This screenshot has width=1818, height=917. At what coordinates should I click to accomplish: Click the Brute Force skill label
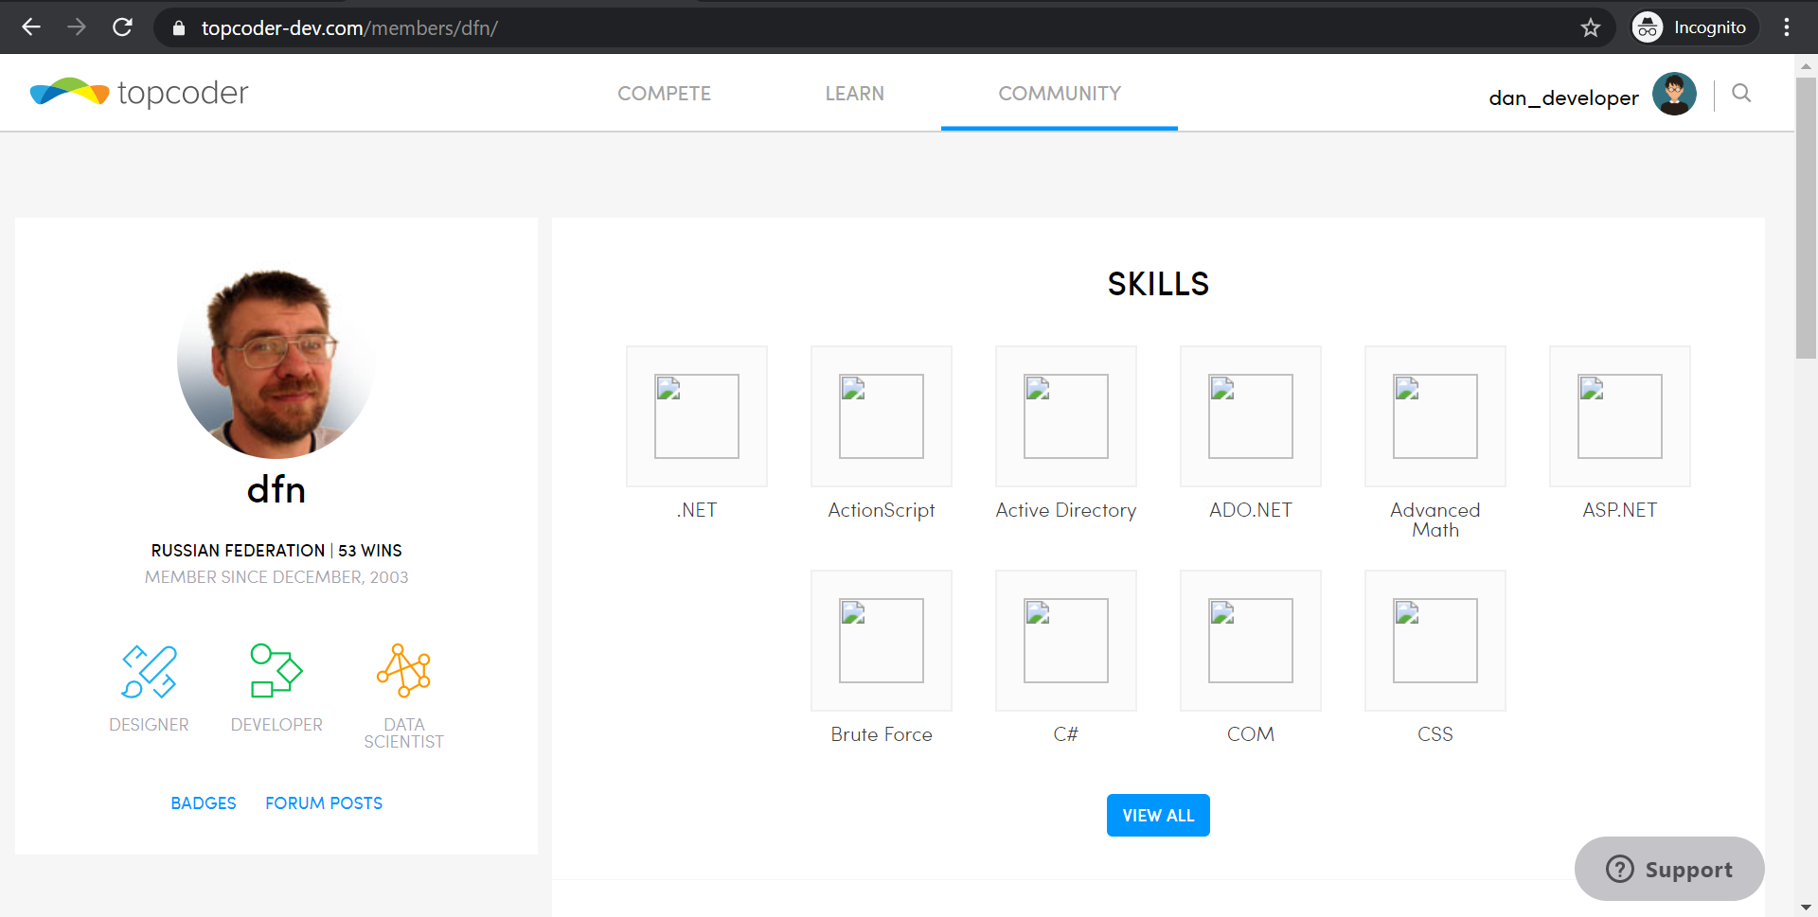point(882,734)
